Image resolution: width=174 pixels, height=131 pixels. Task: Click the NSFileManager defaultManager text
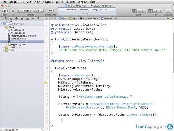coord(104,97)
